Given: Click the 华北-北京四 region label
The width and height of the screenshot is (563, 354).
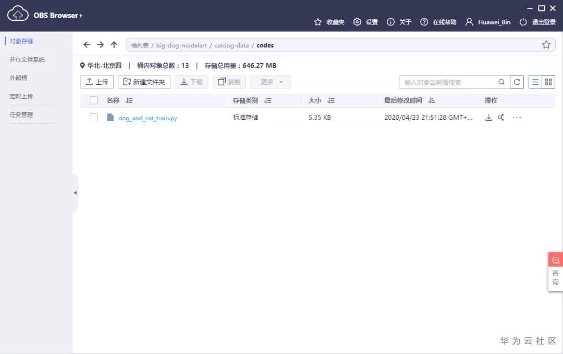Looking at the screenshot, I should [104, 65].
